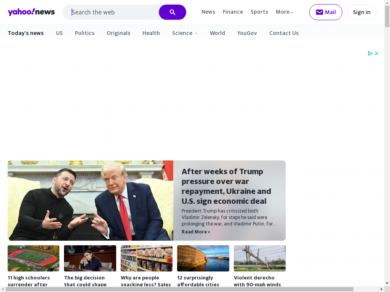Open 11 high schoolers surrender story
This screenshot has width=390, height=292.
click(x=29, y=281)
